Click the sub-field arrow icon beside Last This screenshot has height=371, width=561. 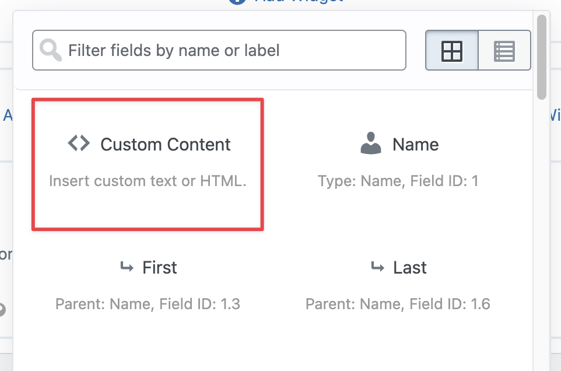pos(378,267)
